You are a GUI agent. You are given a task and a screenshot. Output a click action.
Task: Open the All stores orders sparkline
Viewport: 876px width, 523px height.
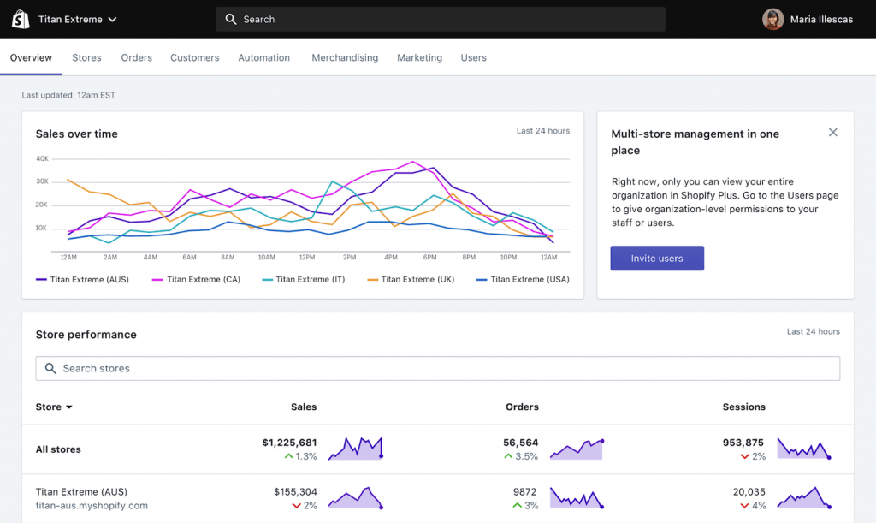pos(577,449)
